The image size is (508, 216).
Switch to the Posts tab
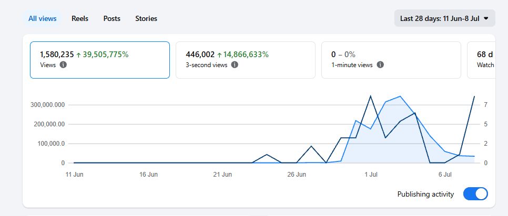(x=112, y=18)
